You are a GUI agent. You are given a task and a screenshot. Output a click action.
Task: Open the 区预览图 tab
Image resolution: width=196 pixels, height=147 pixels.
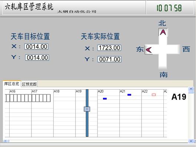click(29, 84)
